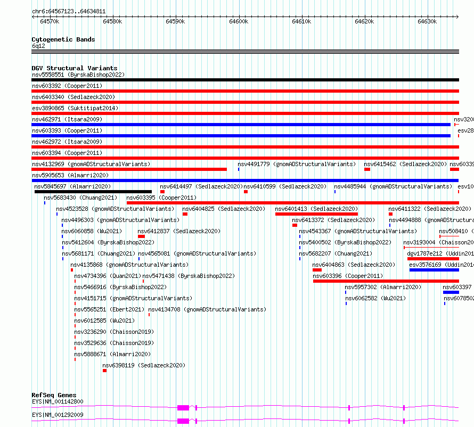This screenshot has height=427, width=474.
Task: Select the EYS|NM_001142800 gene label
Action: click(x=58, y=401)
